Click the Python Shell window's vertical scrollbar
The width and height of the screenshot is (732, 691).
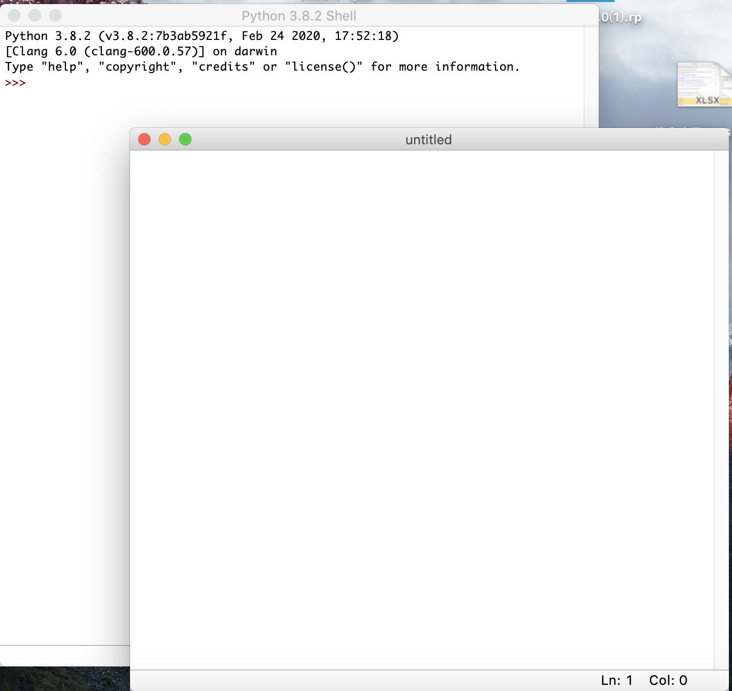point(591,77)
